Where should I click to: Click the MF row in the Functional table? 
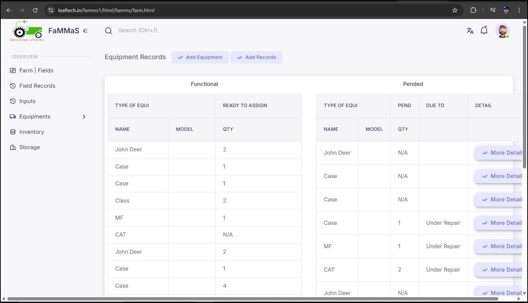[x=204, y=218]
